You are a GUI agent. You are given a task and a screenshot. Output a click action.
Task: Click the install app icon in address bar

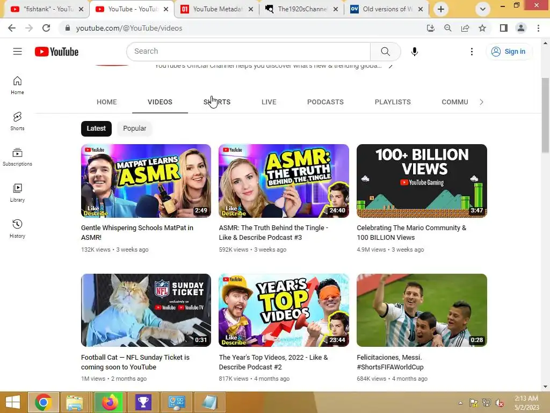click(430, 28)
